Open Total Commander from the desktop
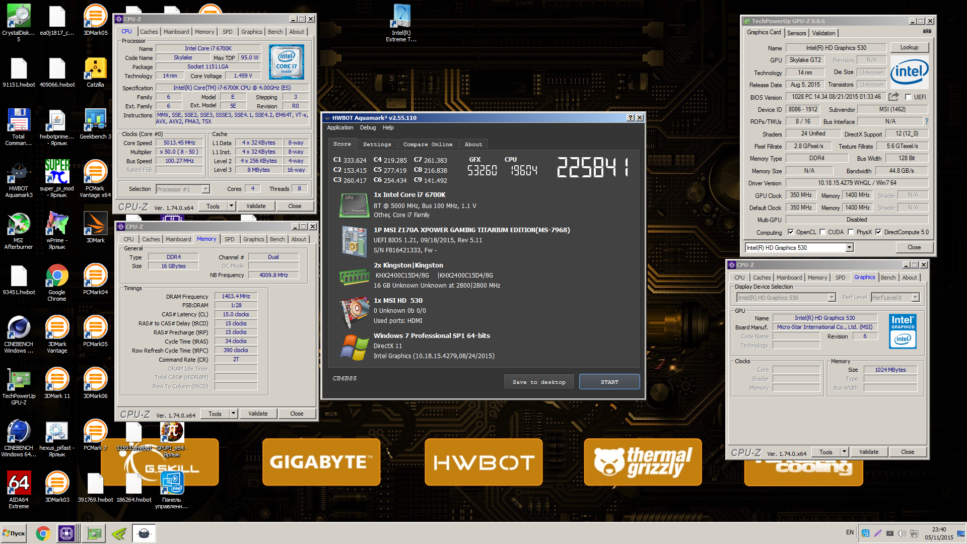This screenshot has width=967, height=544. [x=19, y=127]
